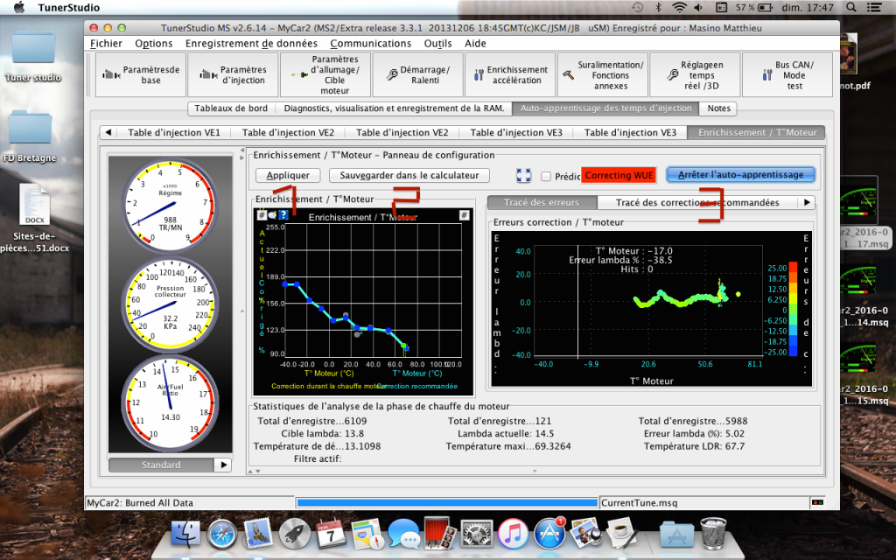The width and height of the screenshot is (896, 560).
Task: Click the error color scale legend bar
Action: tap(793, 309)
